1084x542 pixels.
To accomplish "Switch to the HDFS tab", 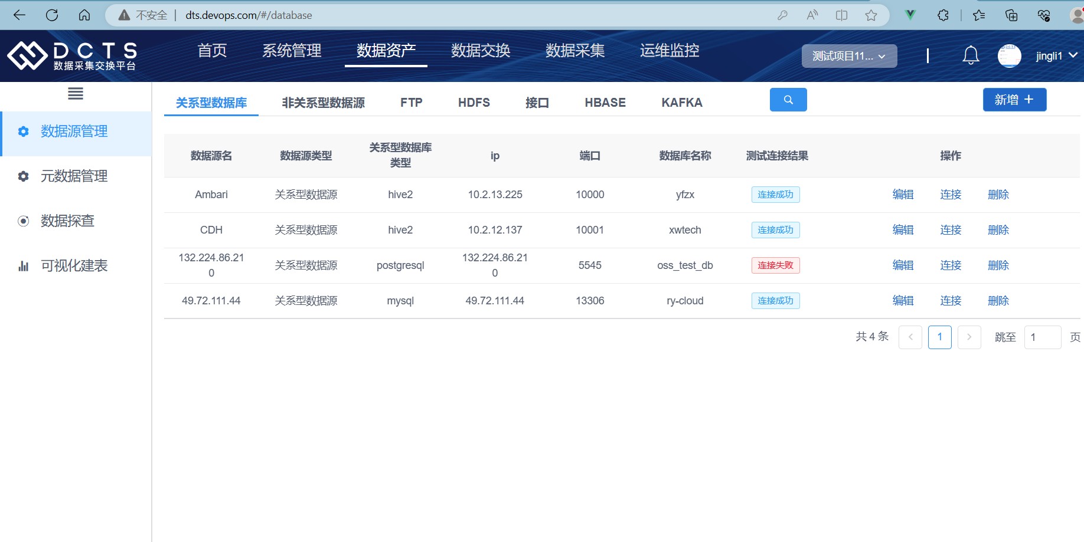I will click(x=474, y=103).
